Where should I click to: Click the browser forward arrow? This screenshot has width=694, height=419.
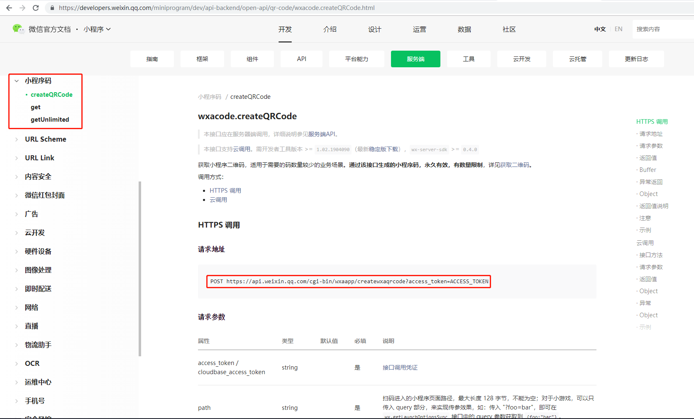point(22,7)
